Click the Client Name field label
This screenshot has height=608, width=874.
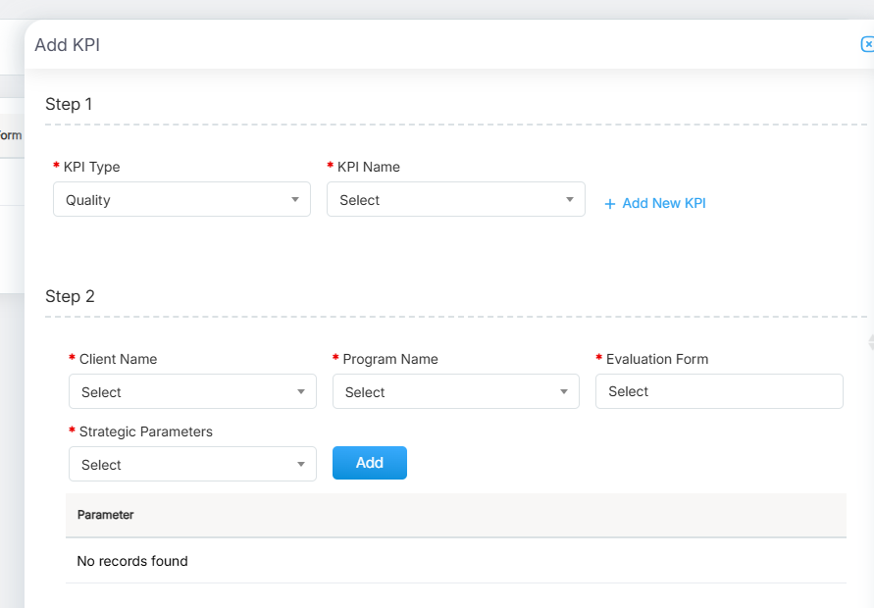coord(118,359)
